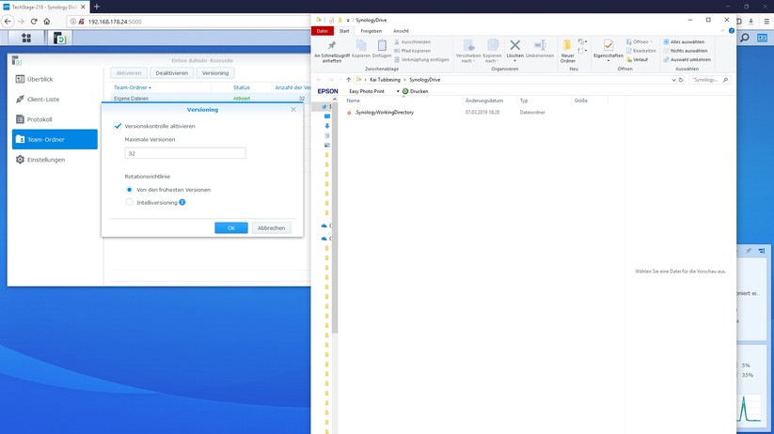Screen dimensions: 774x434
Task: Confirm versioning dialog with OK
Action: [230, 227]
